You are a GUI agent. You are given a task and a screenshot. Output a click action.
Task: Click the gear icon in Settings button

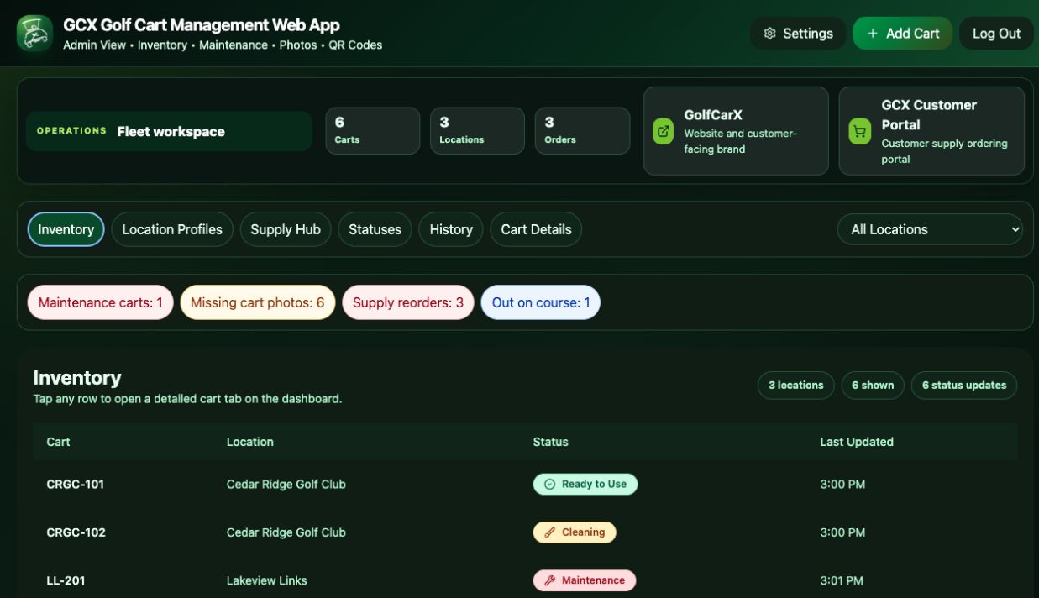tap(769, 34)
